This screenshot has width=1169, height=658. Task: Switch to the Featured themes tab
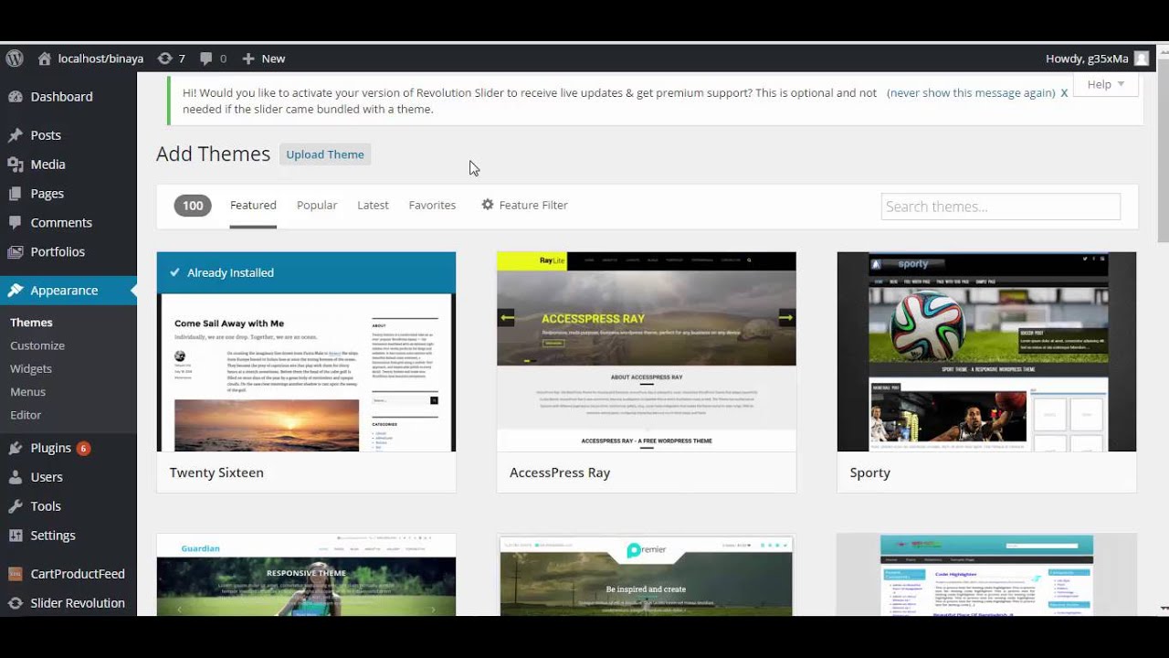point(253,206)
